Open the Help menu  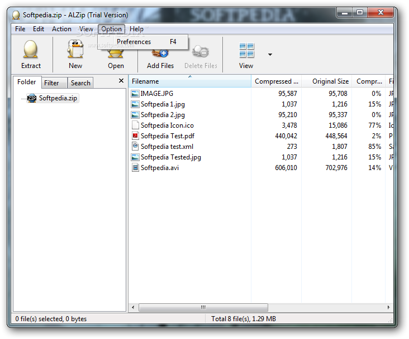[x=136, y=29]
